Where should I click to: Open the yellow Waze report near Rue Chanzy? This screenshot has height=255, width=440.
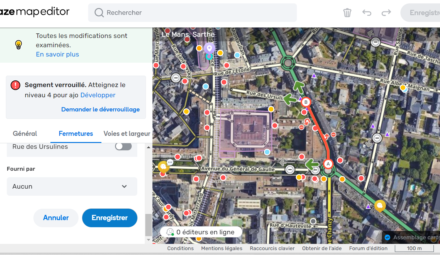point(380,206)
